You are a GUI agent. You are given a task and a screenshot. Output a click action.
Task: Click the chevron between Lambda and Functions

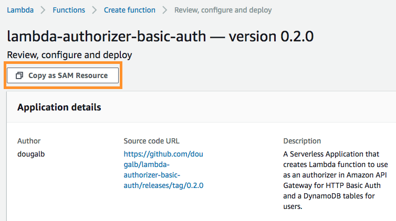pyautogui.click(x=41, y=10)
